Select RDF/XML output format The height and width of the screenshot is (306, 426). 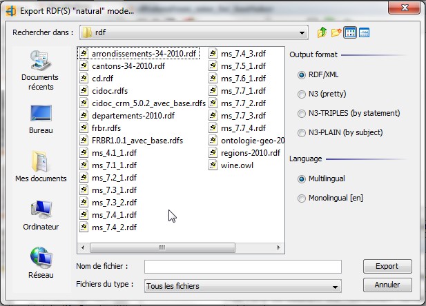tap(302, 74)
